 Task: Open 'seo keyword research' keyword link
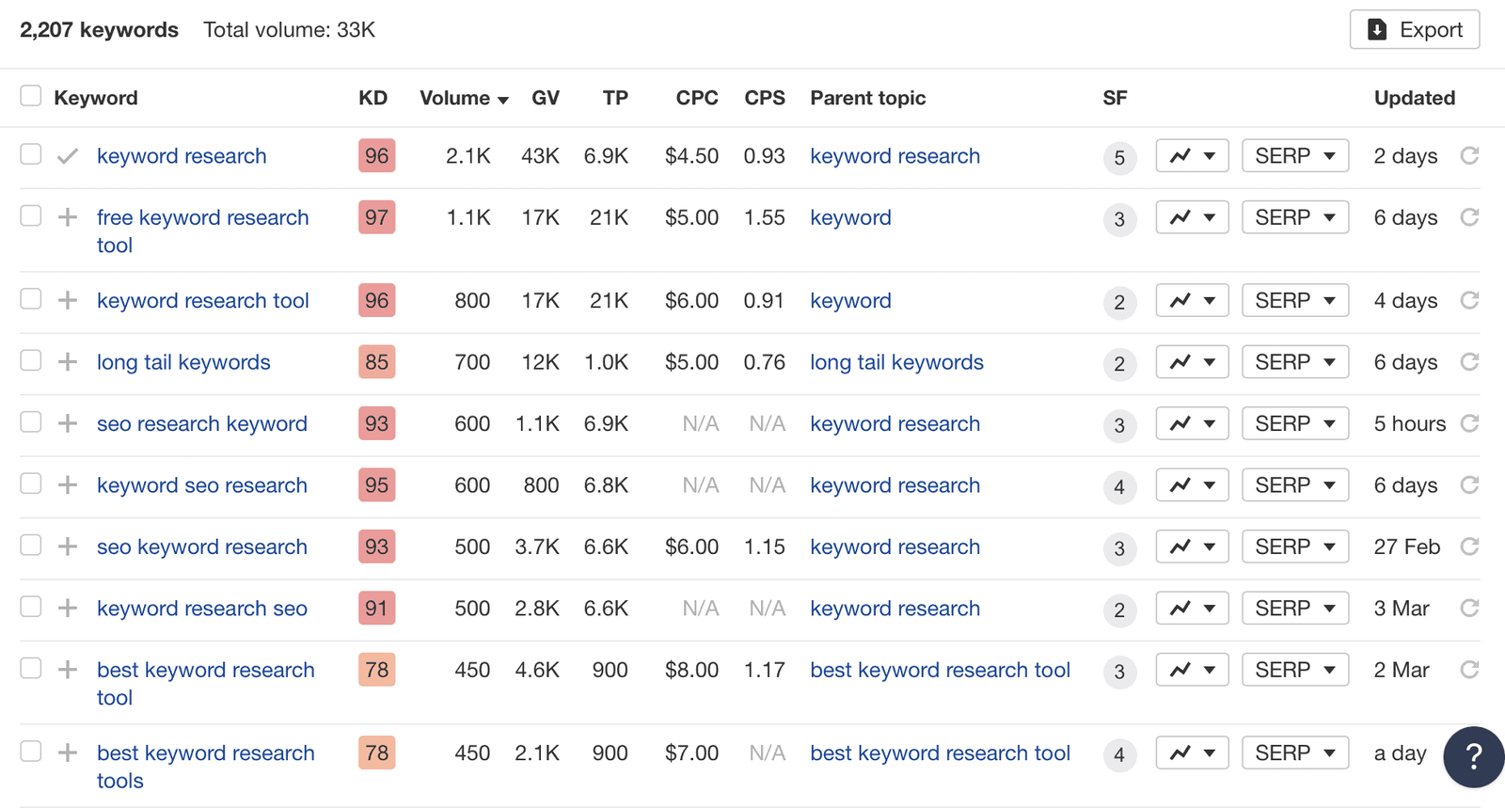tap(202, 547)
